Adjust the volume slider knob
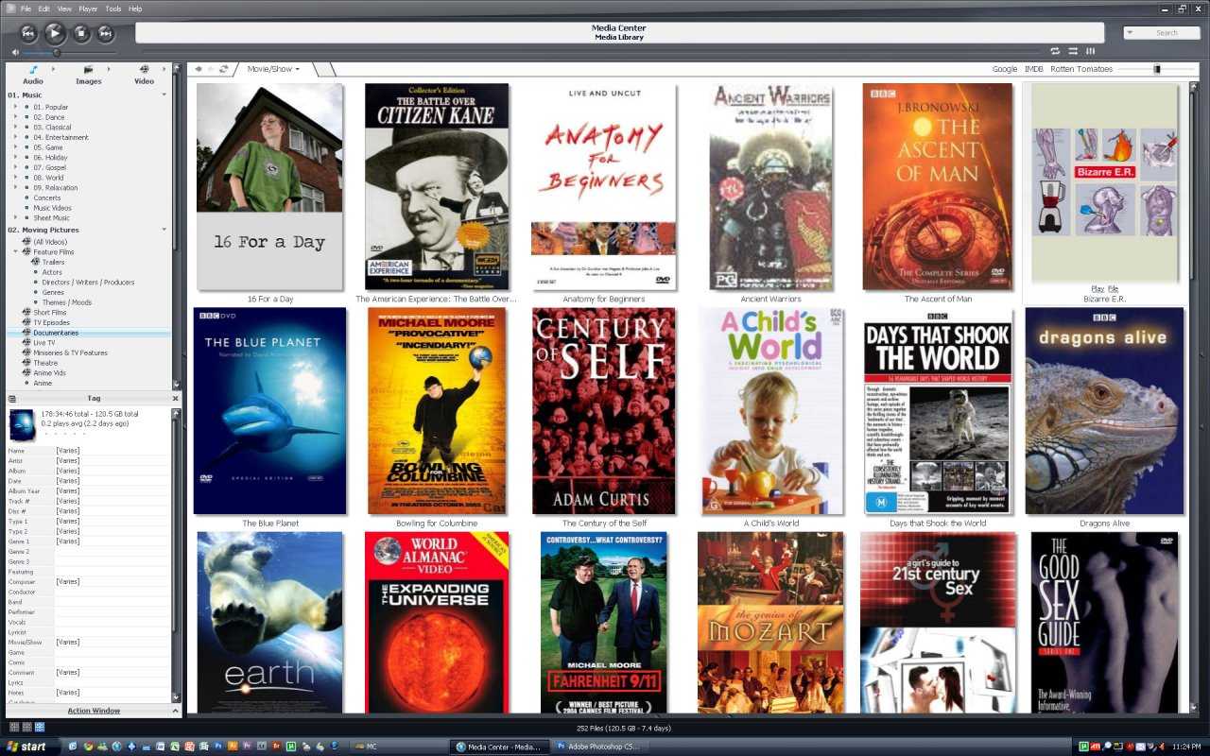1210x756 pixels. click(x=57, y=53)
